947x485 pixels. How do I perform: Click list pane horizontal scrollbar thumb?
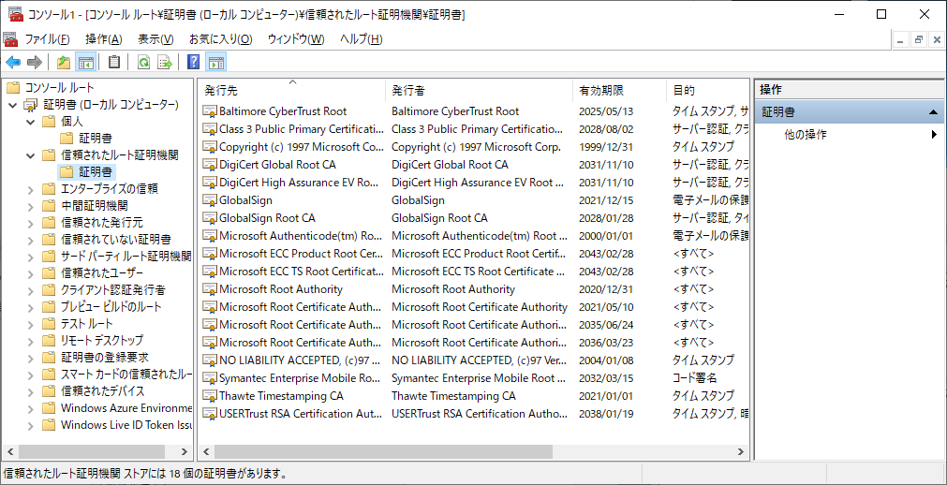tap(383, 451)
